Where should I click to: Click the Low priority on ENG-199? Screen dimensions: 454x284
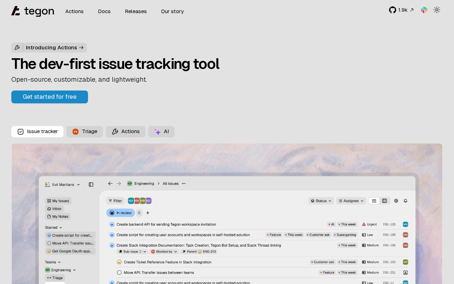pos(367,235)
